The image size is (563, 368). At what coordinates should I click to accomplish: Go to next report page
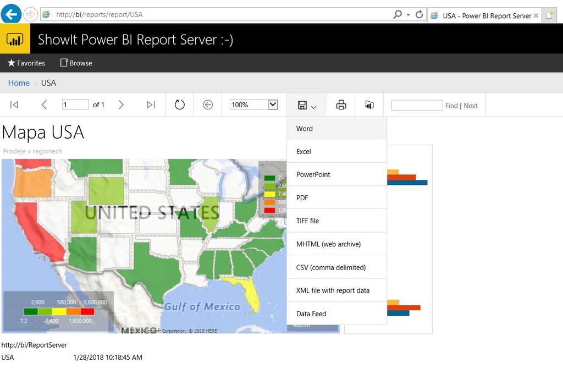point(121,105)
